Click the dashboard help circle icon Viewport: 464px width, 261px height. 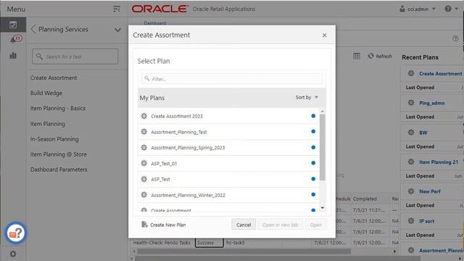pyautogui.click(x=455, y=38)
